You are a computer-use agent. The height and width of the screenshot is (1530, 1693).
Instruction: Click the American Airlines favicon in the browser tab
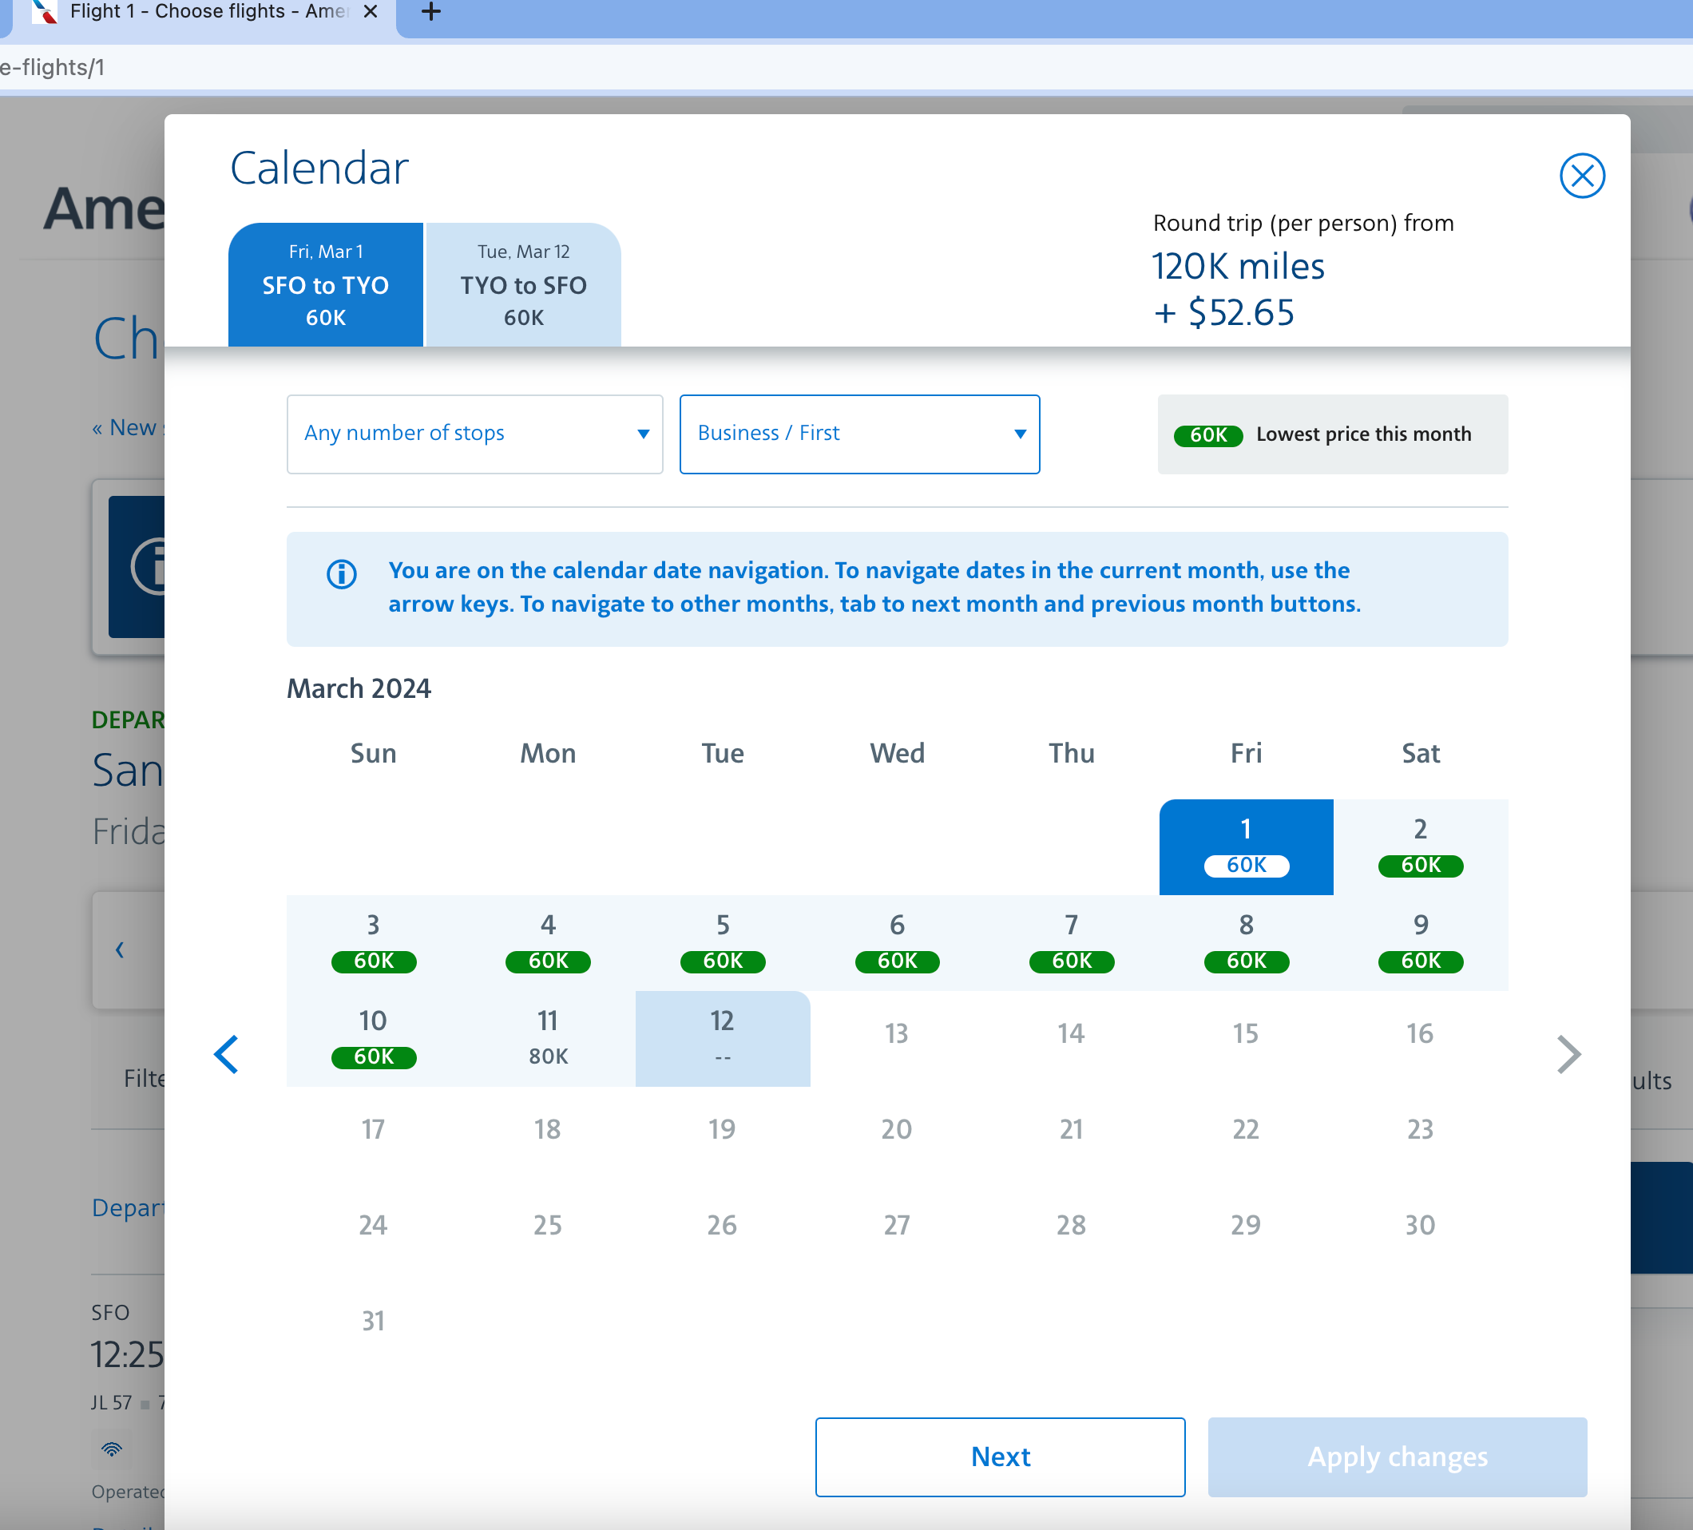[x=44, y=12]
